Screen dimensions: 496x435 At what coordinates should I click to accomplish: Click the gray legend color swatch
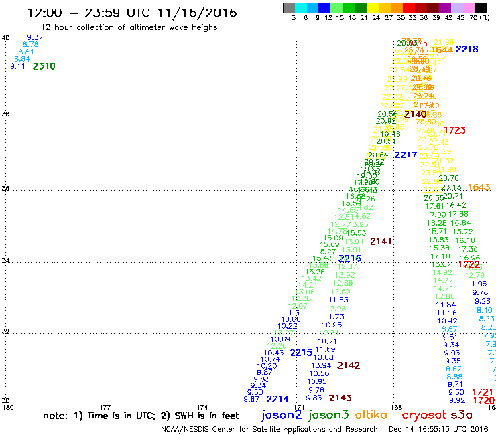[x=289, y=8]
